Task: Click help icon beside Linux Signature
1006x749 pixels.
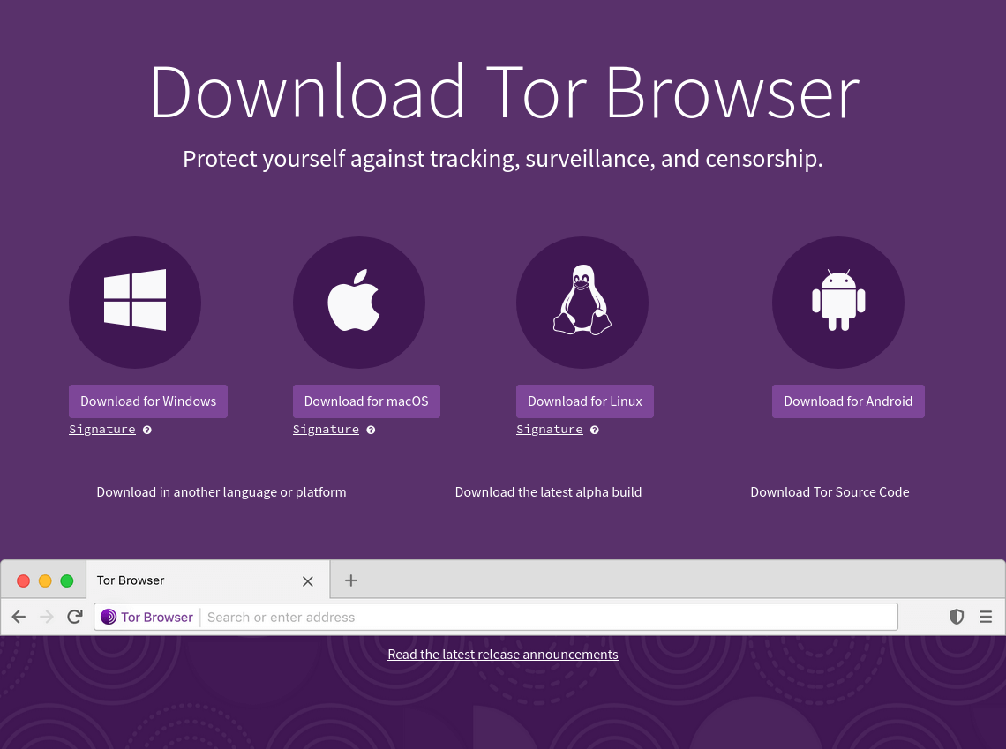Action: coord(595,430)
